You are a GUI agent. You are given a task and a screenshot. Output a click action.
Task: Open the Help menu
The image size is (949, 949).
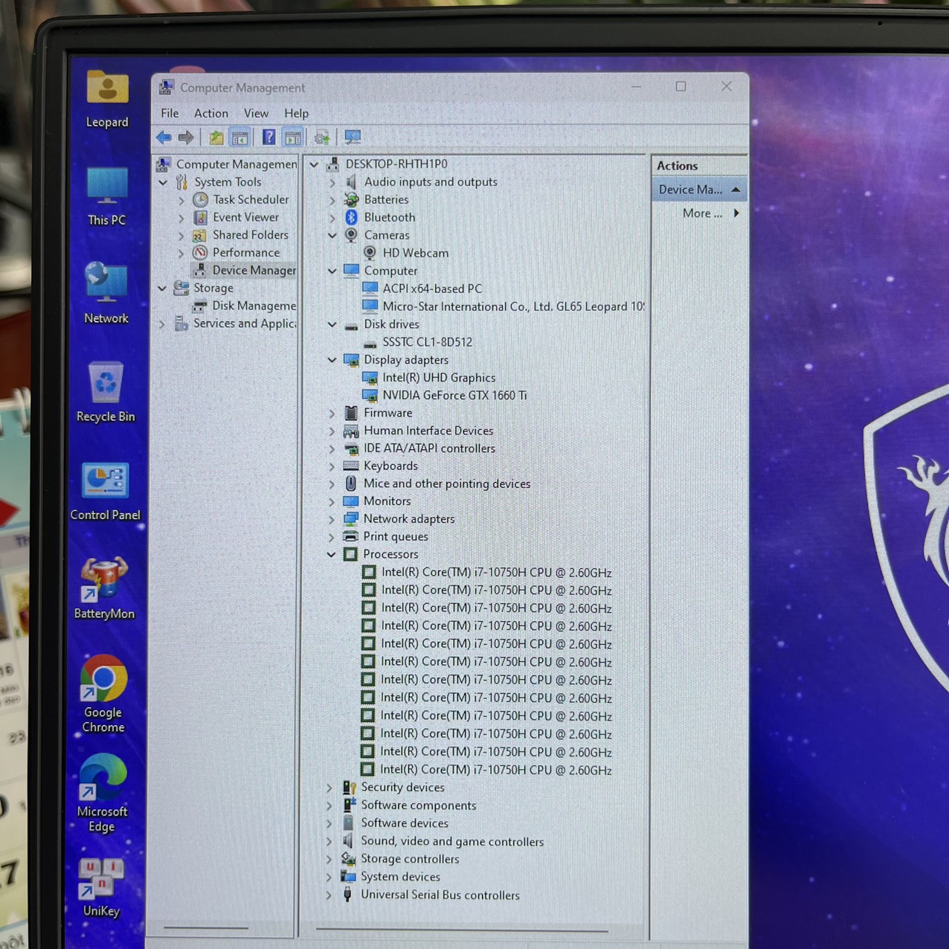[296, 113]
